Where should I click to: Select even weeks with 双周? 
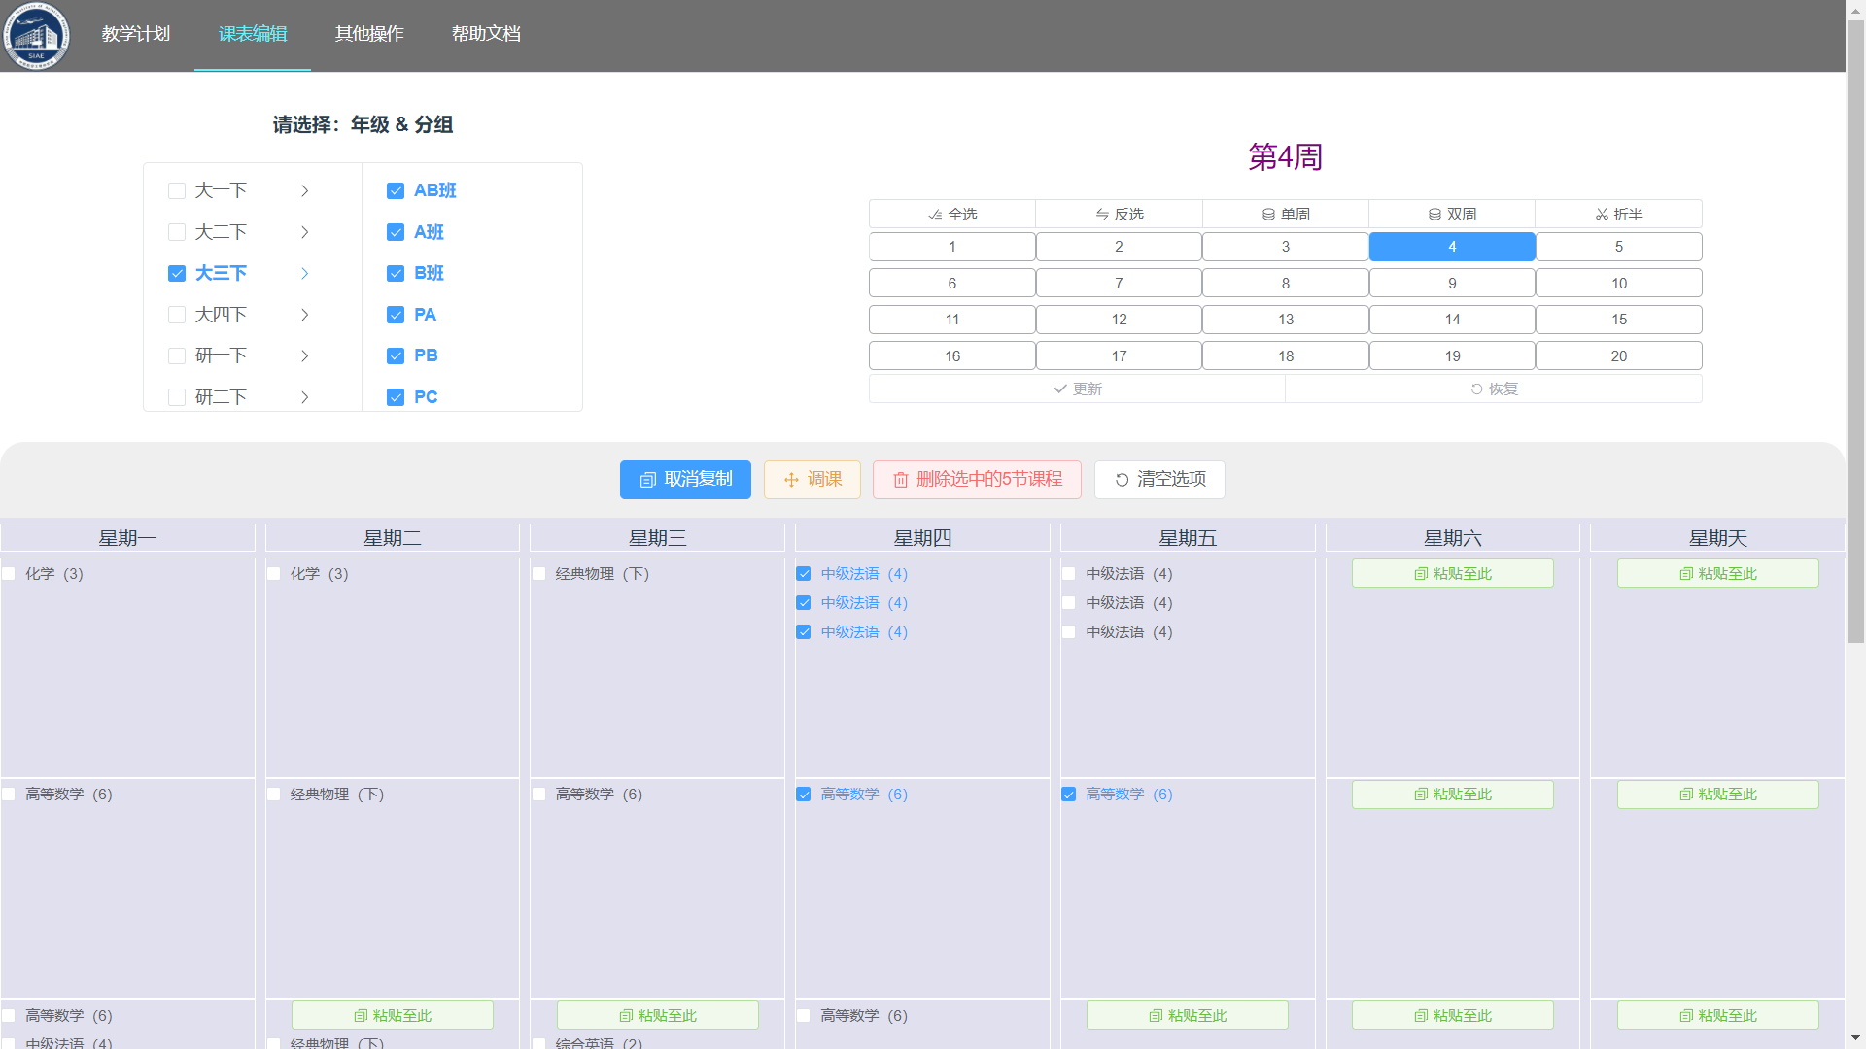(x=1452, y=214)
